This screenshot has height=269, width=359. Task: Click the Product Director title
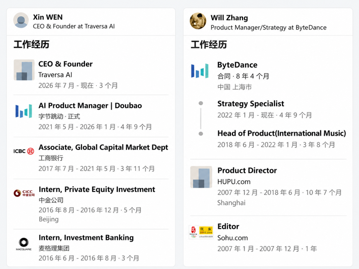[x=247, y=170]
